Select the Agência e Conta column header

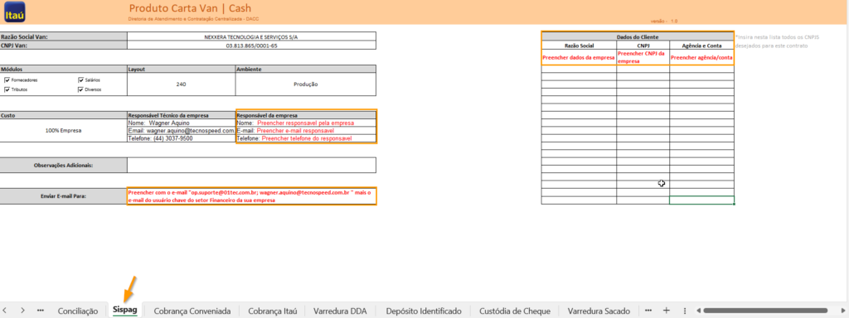701,46
